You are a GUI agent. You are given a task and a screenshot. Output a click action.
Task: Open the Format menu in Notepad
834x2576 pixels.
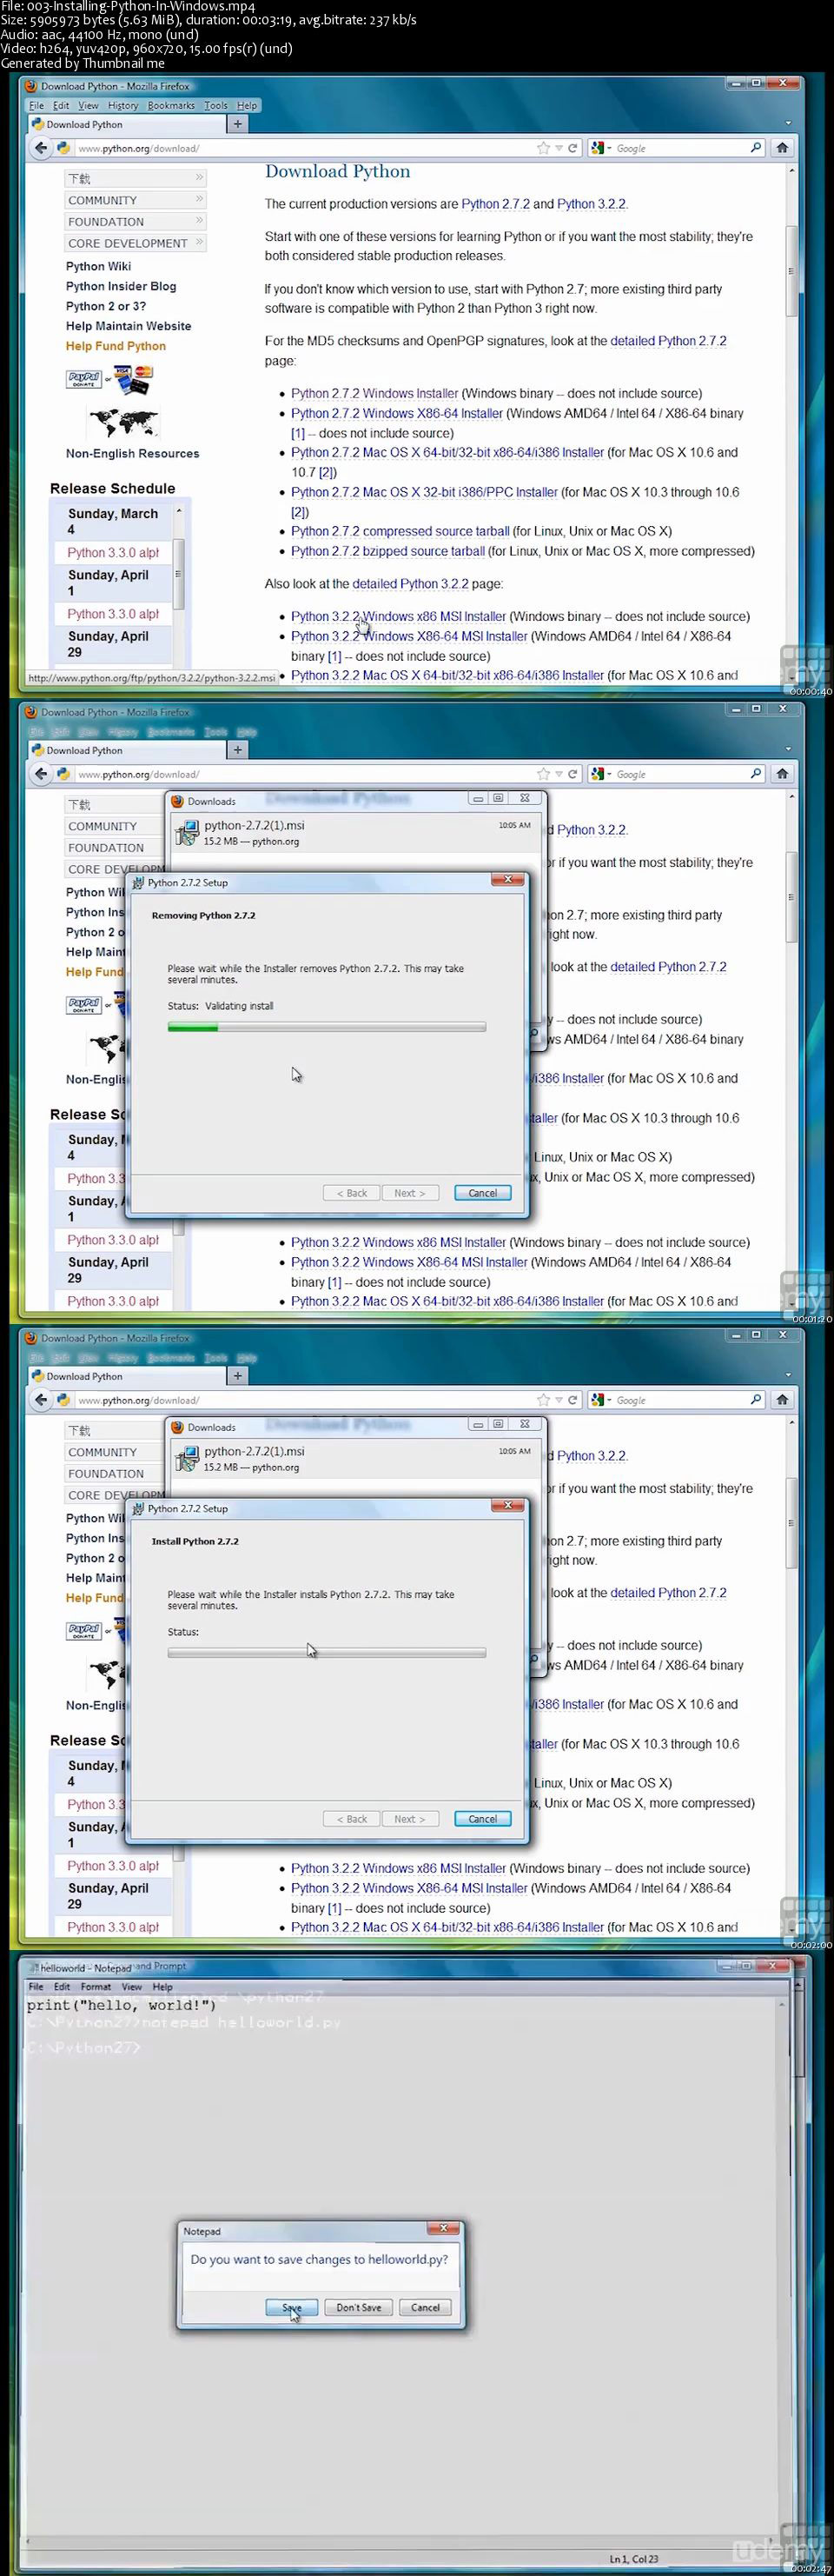(96, 1987)
